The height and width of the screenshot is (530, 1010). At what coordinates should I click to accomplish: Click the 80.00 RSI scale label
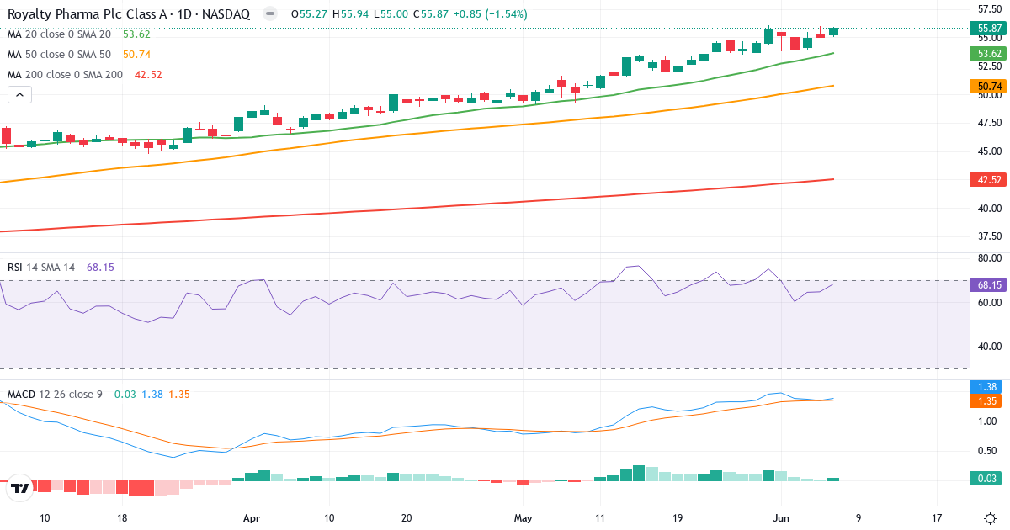[988, 258]
